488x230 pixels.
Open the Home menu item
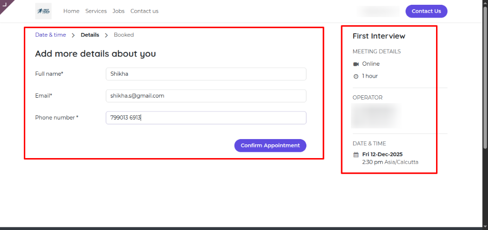click(x=71, y=11)
